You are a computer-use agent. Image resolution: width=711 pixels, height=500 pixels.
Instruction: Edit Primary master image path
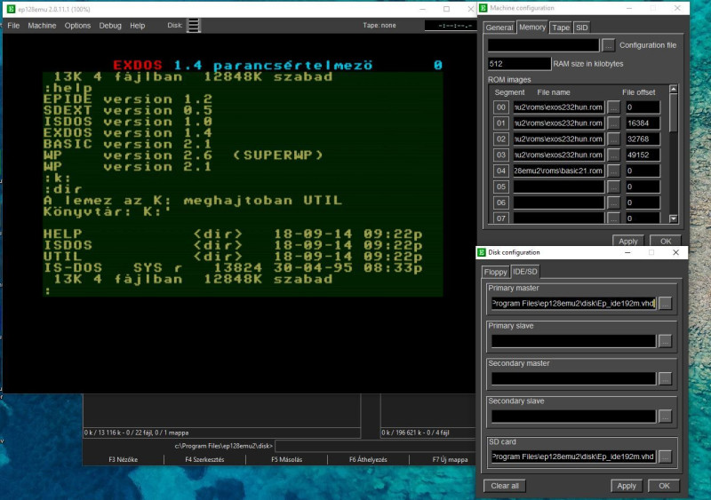coord(573,303)
